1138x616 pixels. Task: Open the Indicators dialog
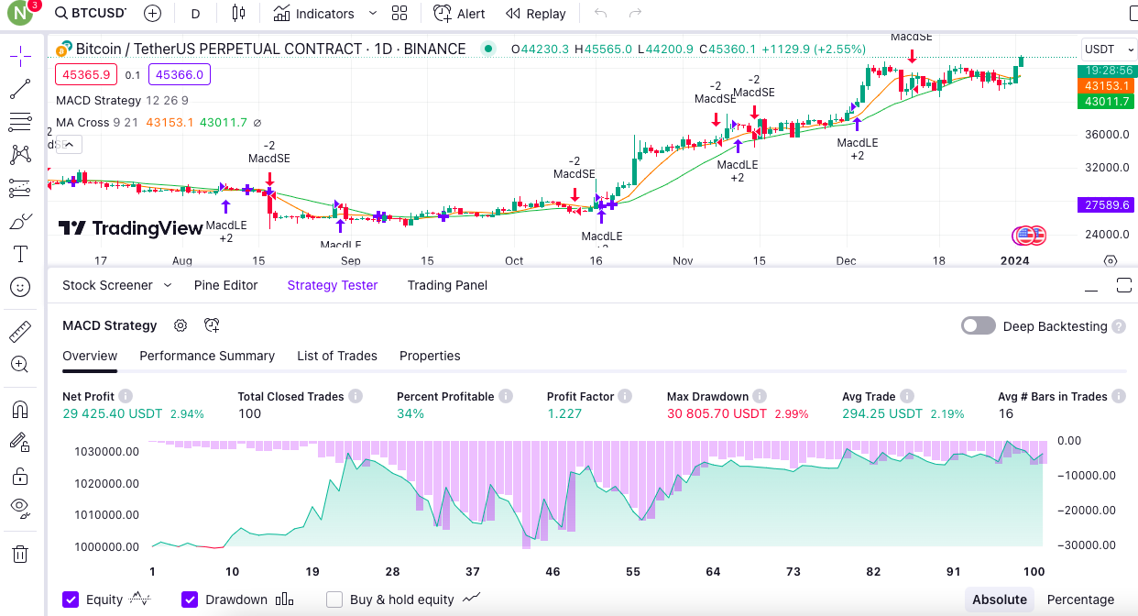[x=313, y=14]
